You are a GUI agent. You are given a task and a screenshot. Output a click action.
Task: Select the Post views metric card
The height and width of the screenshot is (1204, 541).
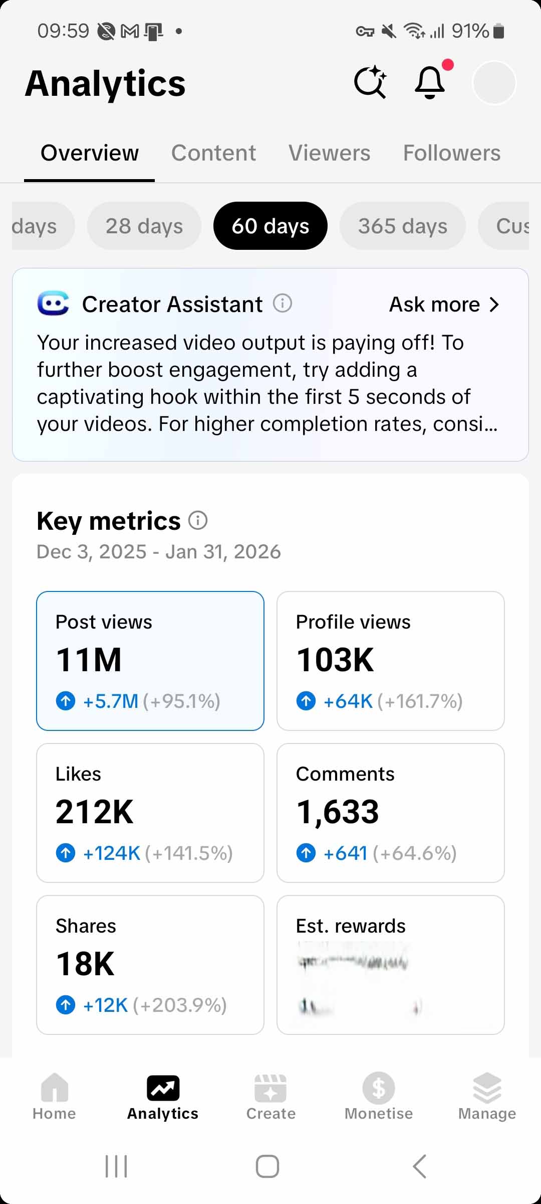pos(150,661)
